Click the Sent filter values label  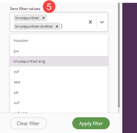(x=25, y=9)
